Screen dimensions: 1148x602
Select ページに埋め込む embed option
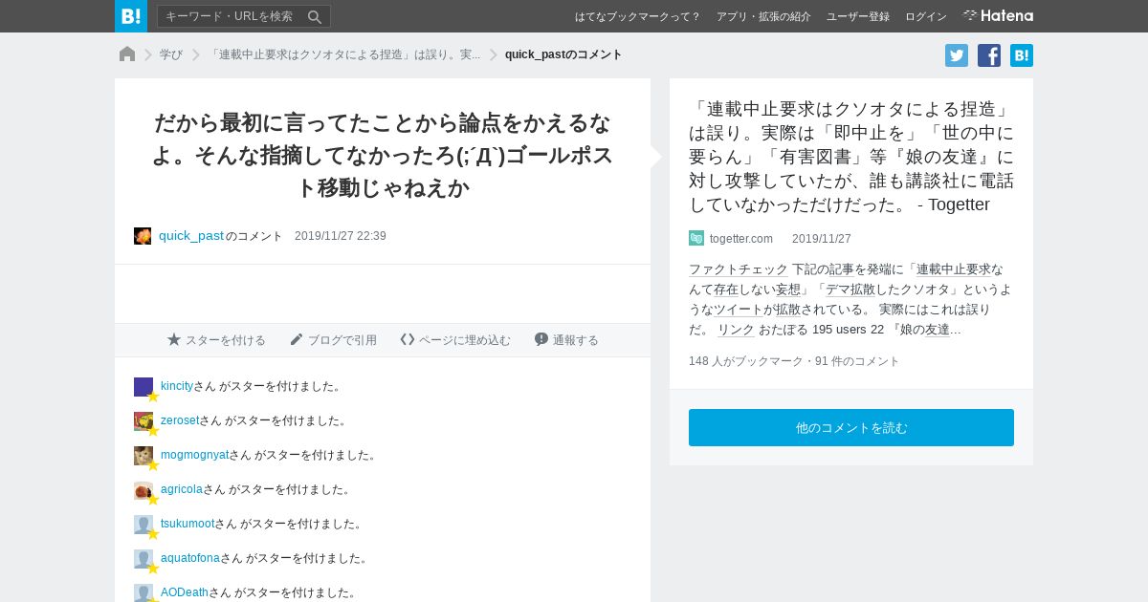(x=455, y=340)
